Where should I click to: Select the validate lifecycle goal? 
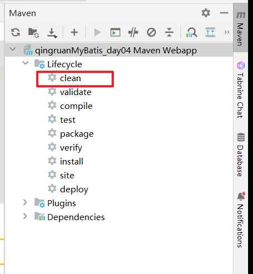(x=75, y=92)
